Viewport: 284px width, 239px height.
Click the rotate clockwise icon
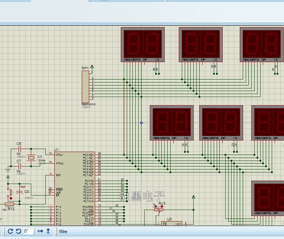(10, 231)
